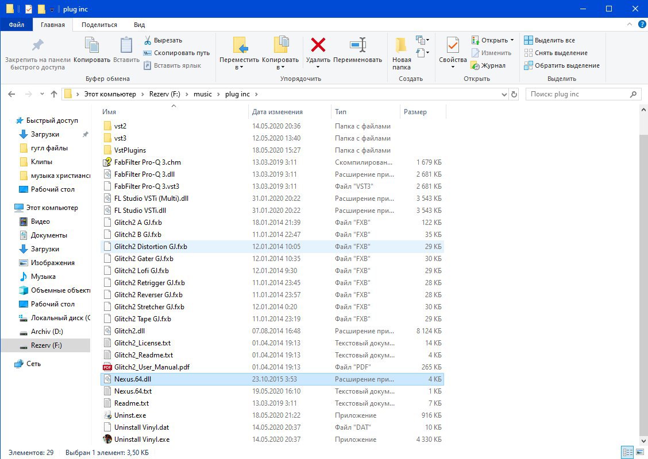Screen dimensions: 648x459
Task: Expand the Properties dropdown arrow
Action: [x=453, y=67]
